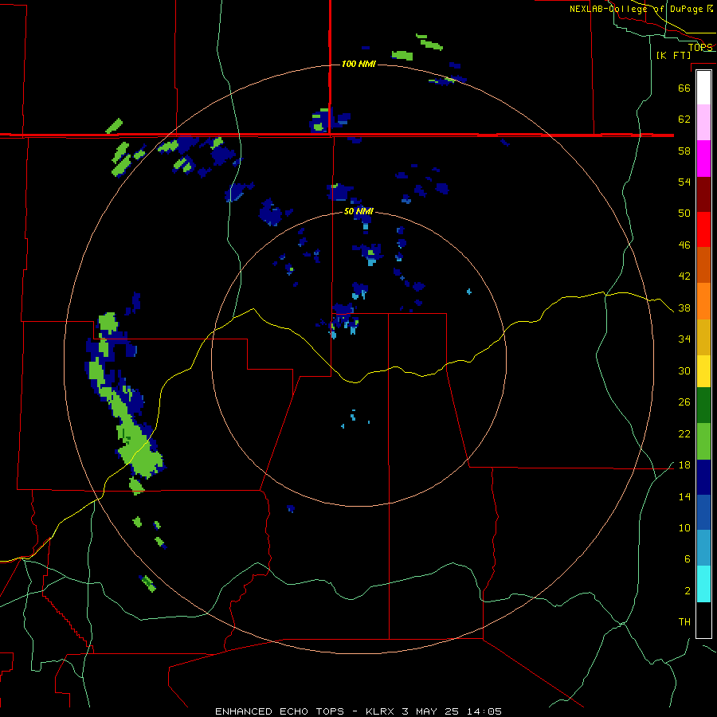Select the bright red legend swatch
Viewport: 717px width, 717px height.
(703, 229)
